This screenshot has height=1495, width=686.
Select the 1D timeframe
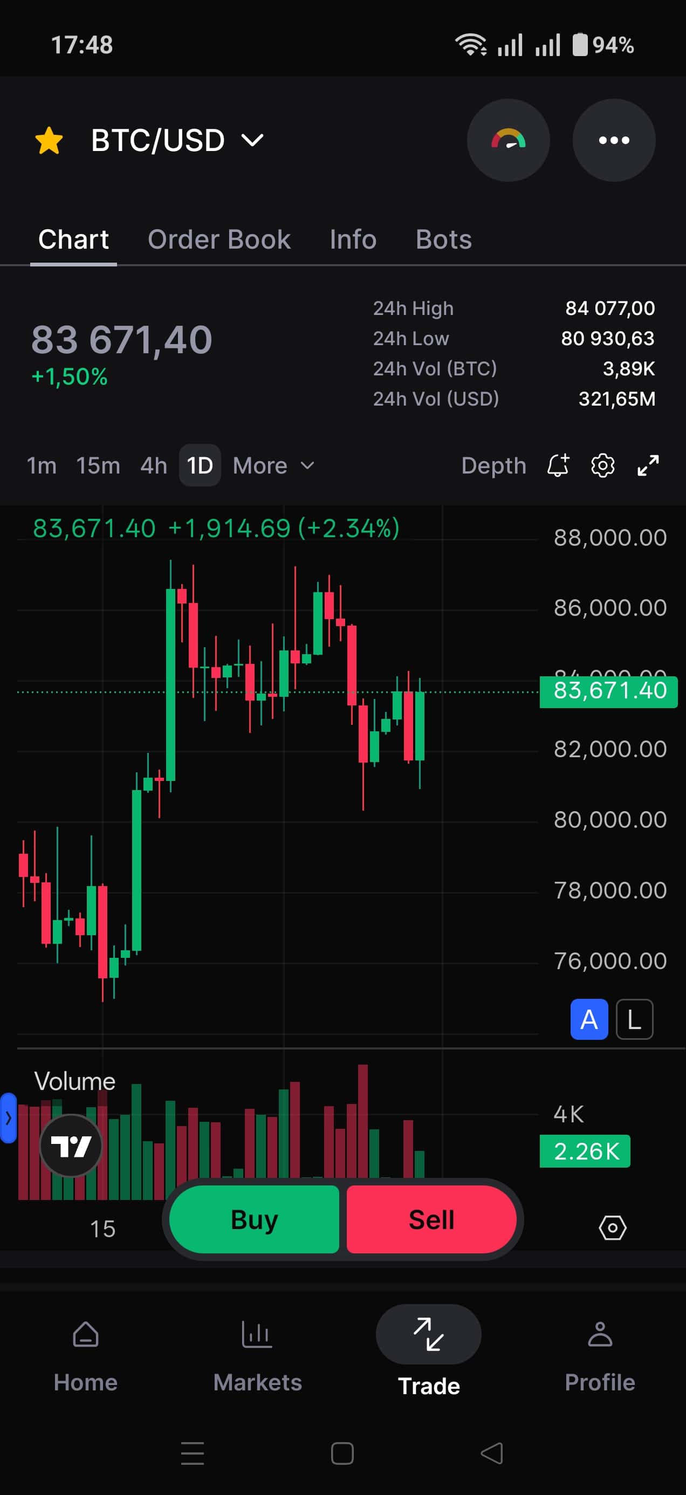click(200, 465)
